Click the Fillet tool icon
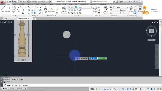Image resolution: width=162 pixels, height=91 pixels. coord(35,10)
